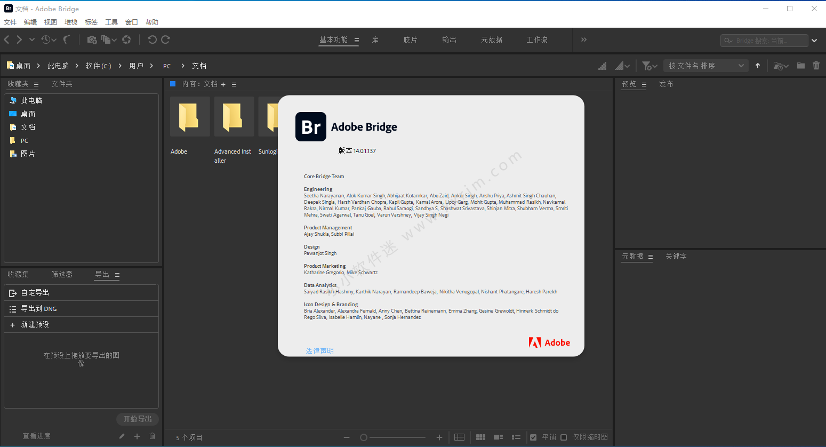Switch to the 胶片 workspace

click(411, 39)
